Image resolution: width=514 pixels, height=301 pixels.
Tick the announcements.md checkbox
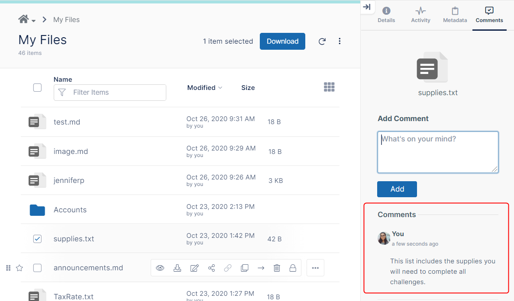pyautogui.click(x=38, y=268)
